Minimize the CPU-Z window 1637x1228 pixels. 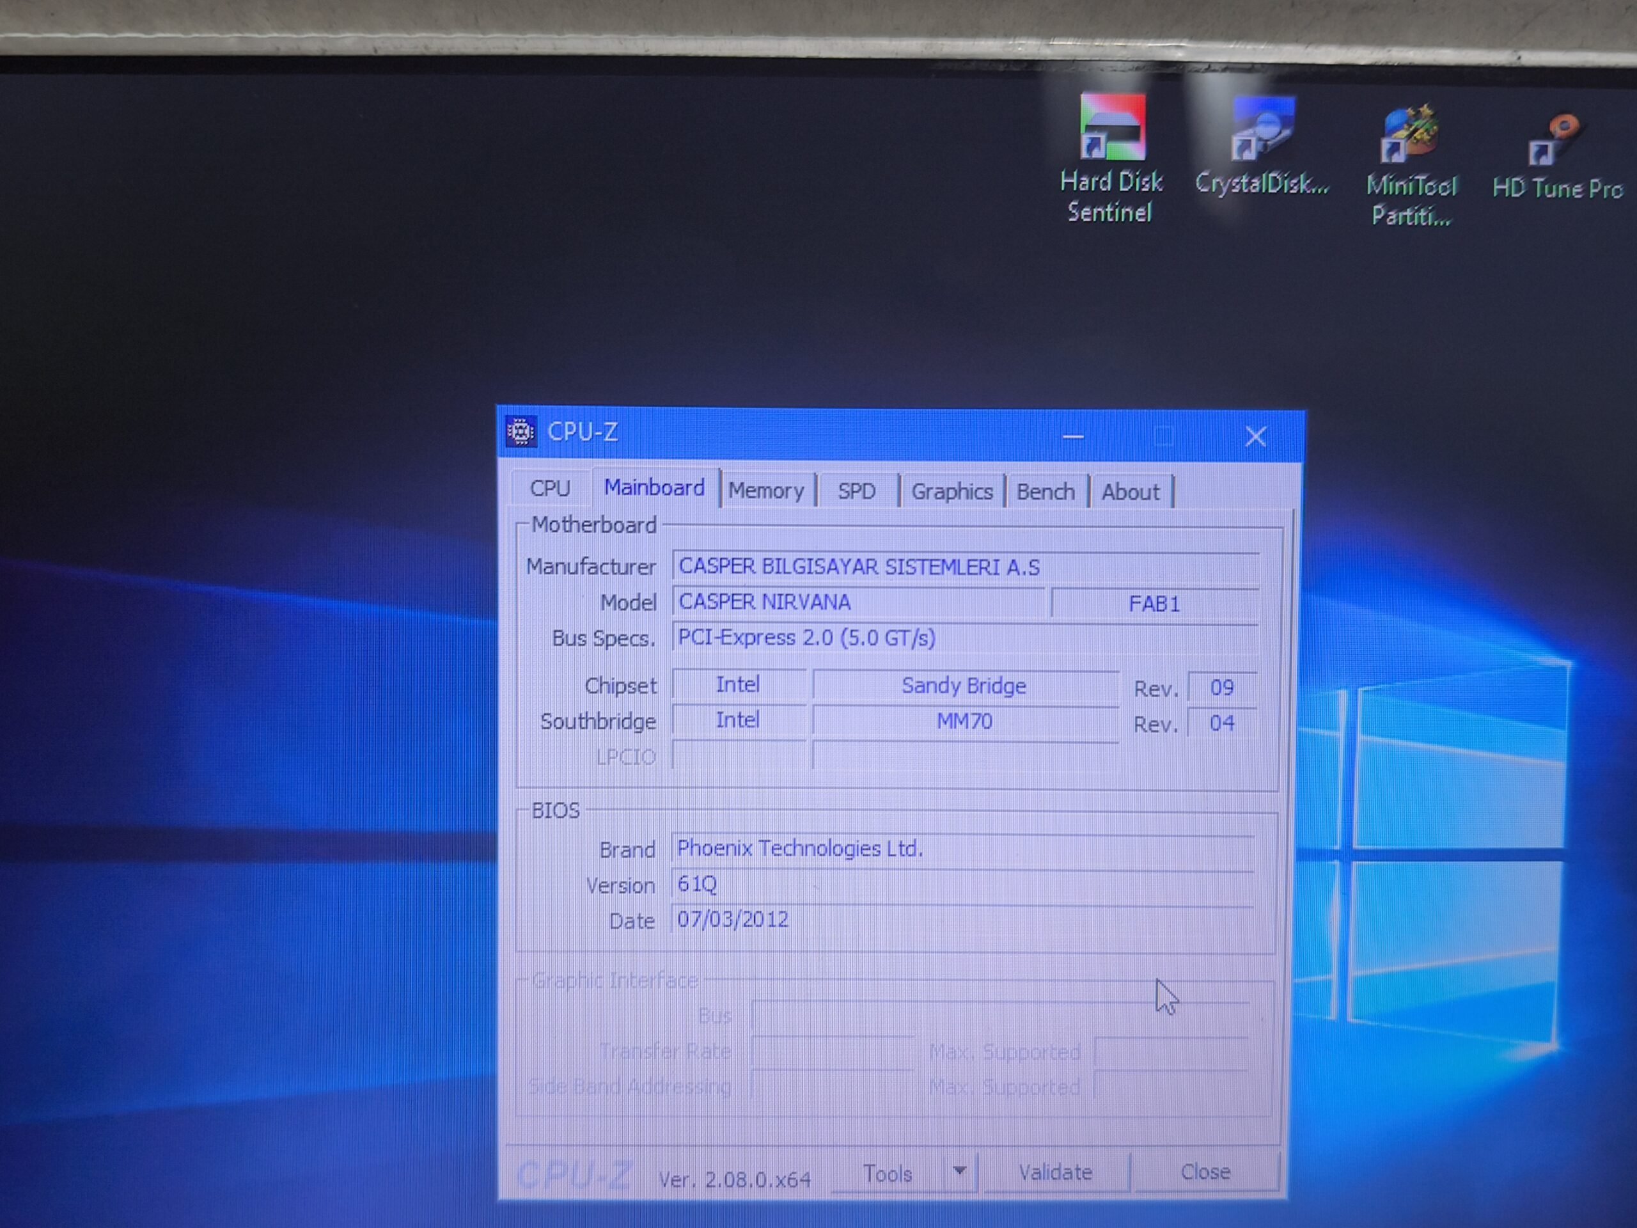coord(1073,436)
